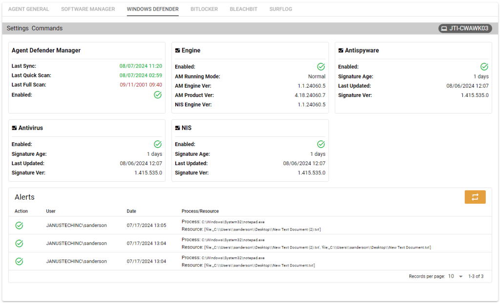Click the Antispyware card header icon
The width and height of the screenshot is (500, 303).
pos(341,50)
